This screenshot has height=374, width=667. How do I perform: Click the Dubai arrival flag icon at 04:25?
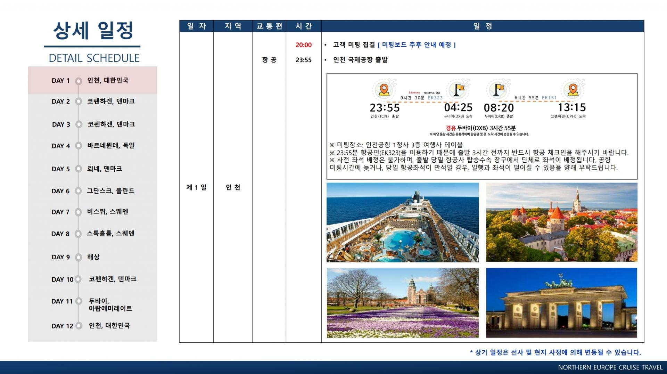(x=459, y=90)
